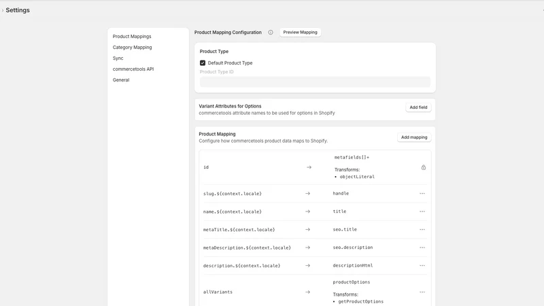544x306 pixels.
Task: Open the three-dot menu for the handle mapping
Action: (422, 194)
